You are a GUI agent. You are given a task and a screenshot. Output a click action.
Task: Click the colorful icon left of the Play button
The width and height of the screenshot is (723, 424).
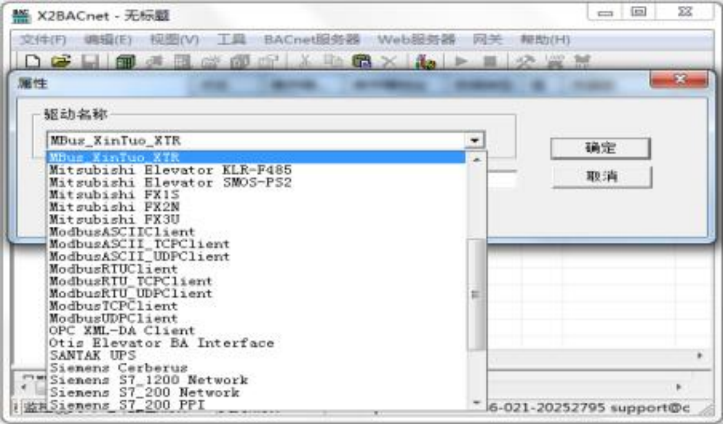(x=425, y=62)
